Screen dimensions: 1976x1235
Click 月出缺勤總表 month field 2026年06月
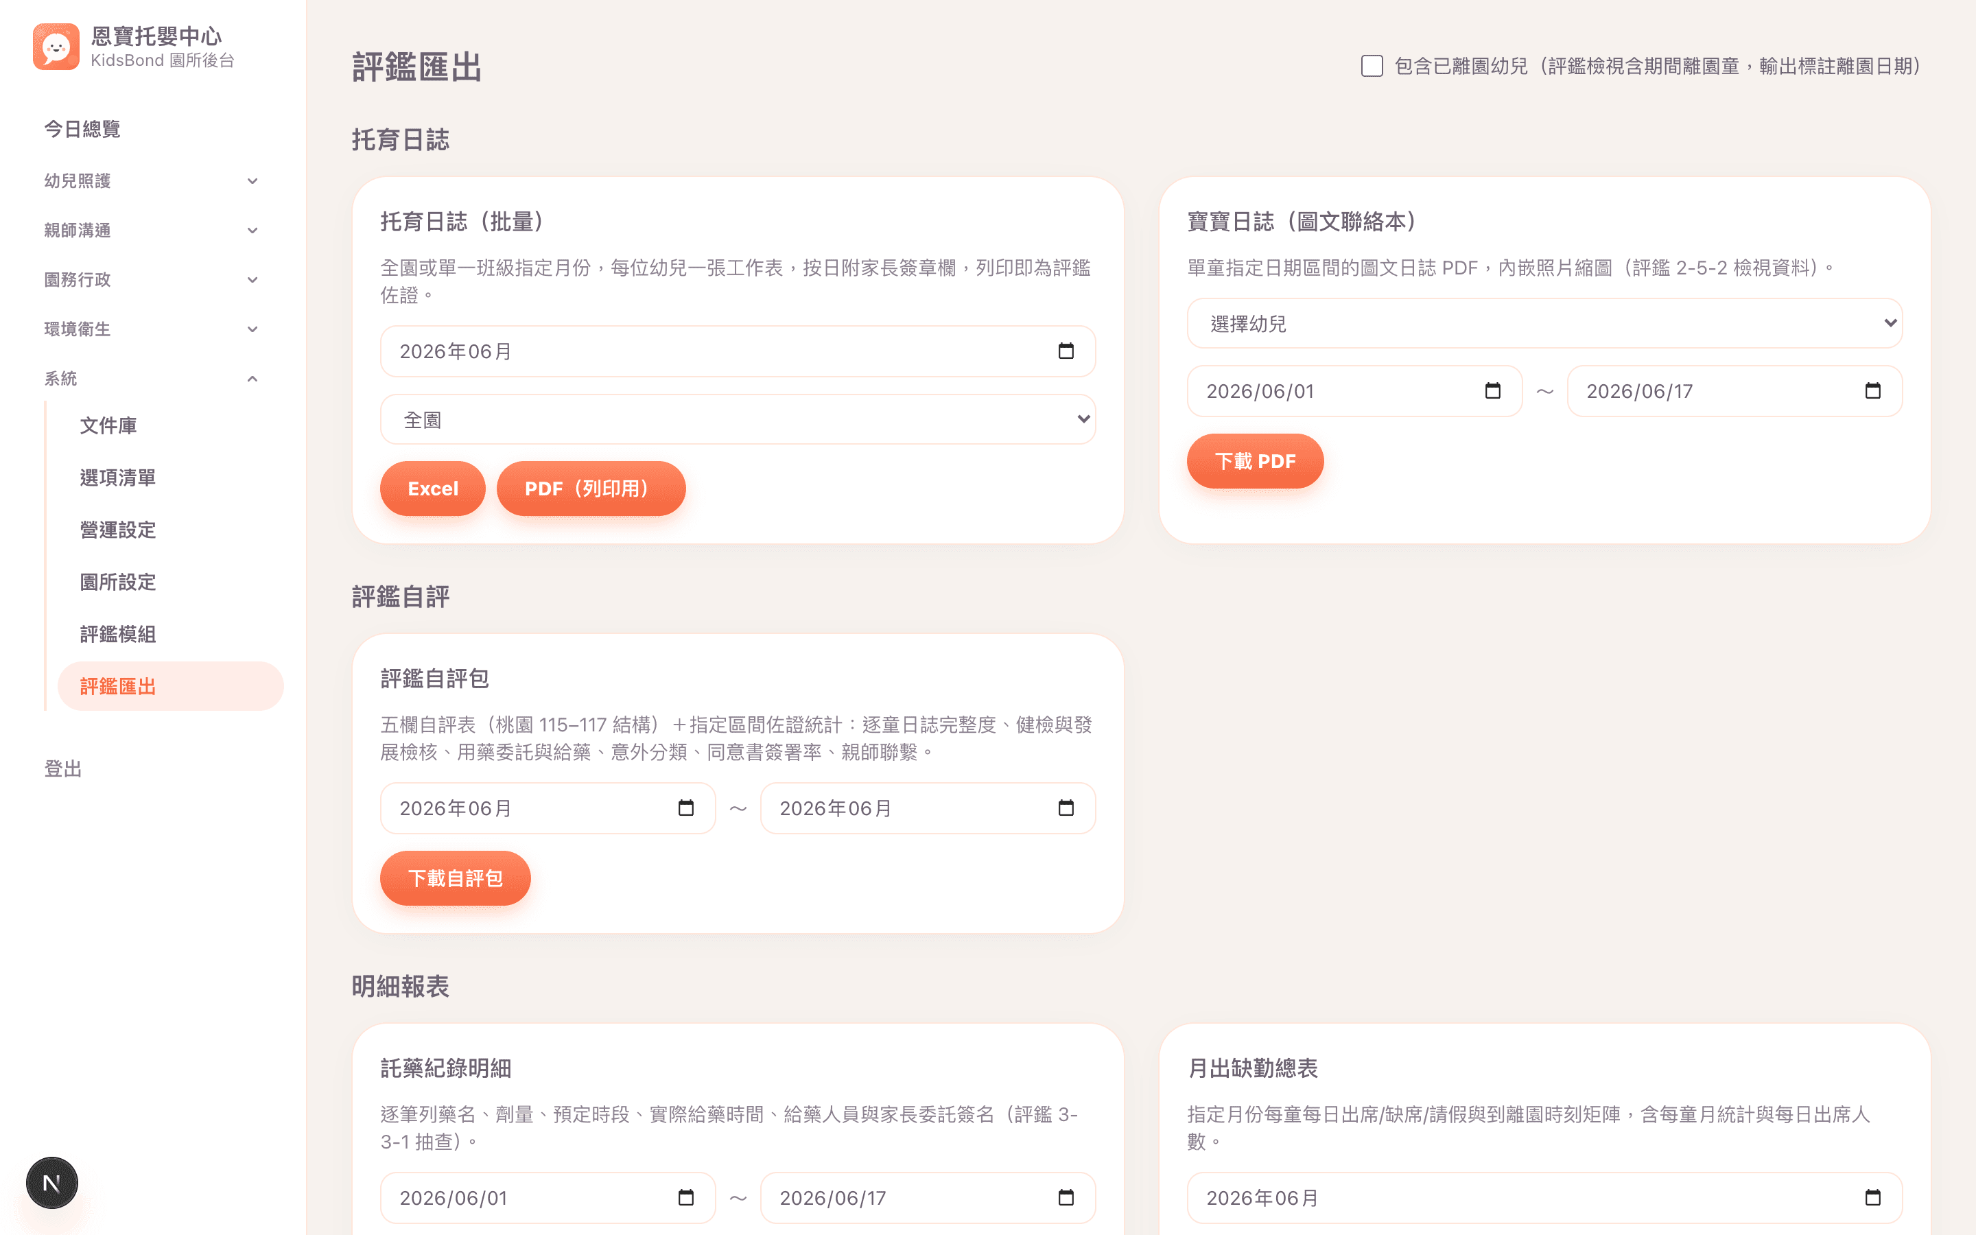(1544, 1197)
